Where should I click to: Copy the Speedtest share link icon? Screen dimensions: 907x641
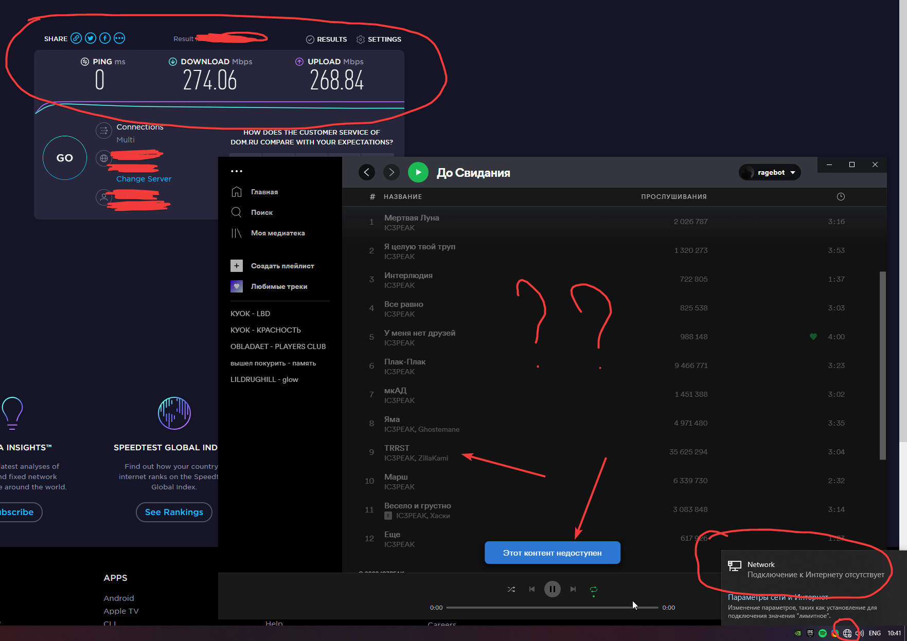pyautogui.click(x=76, y=38)
